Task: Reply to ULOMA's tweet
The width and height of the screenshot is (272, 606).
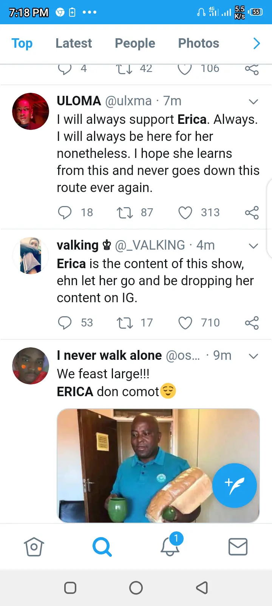Action: 65,212
